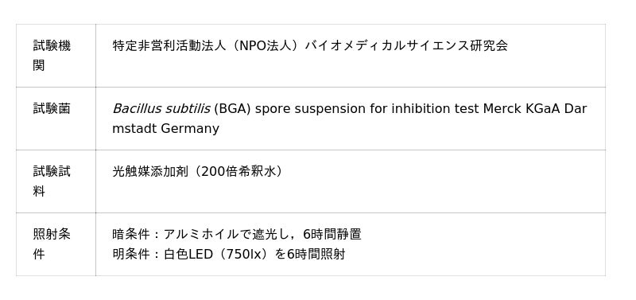Click the を6時間照射 text
Viewport: 636px width, 300px height.
pos(310,255)
